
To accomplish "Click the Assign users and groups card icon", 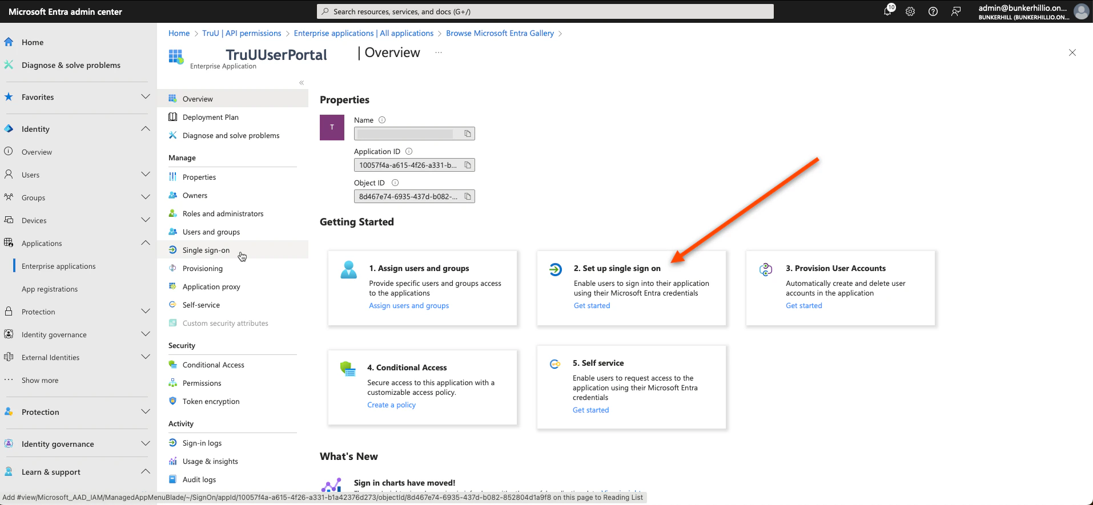I will 348,269.
